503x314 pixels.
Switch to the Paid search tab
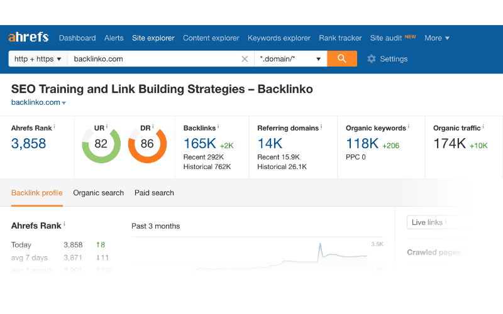coord(154,193)
